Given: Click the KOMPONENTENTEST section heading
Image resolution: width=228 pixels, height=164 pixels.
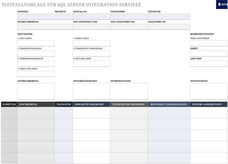Looking at the screenshot, I should pyautogui.click(x=202, y=34).
